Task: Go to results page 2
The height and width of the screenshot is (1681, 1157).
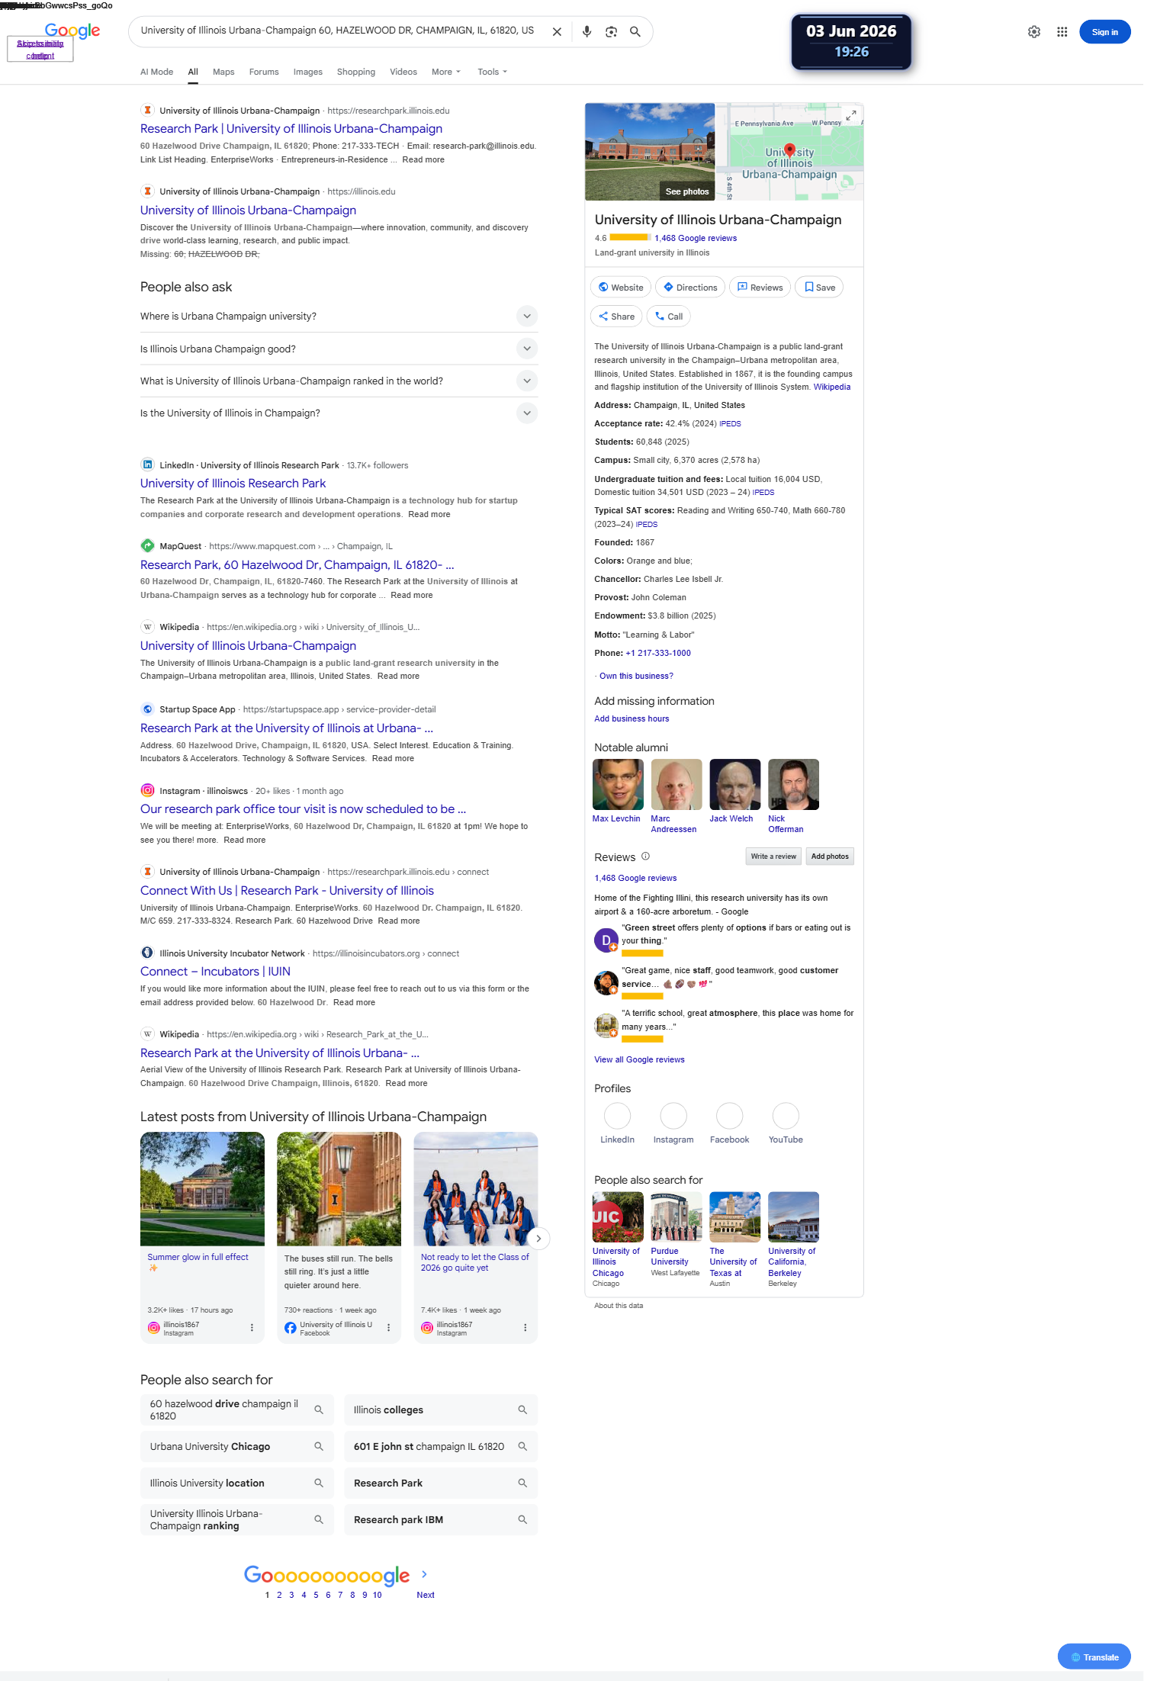Action: click(x=279, y=1595)
